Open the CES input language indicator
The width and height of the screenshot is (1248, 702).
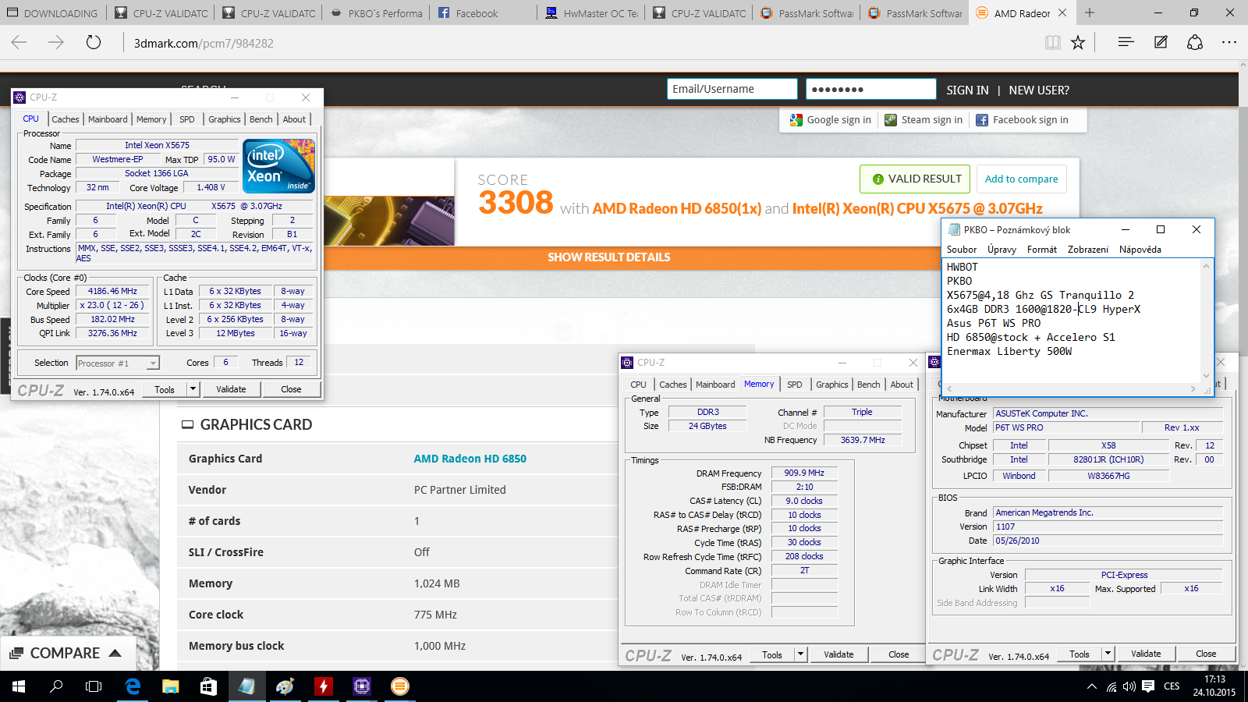point(1172,686)
